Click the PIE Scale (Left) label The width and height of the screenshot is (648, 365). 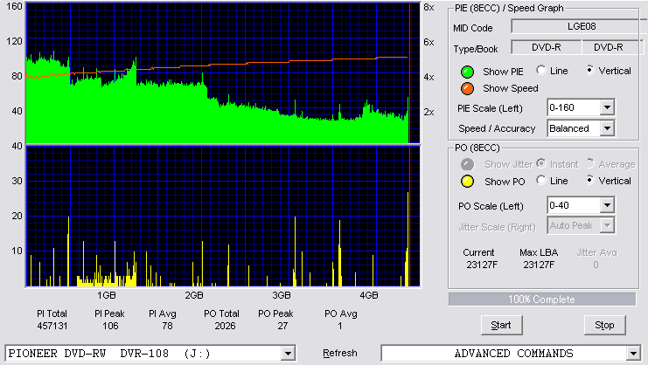pyautogui.click(x=490, y=108)
